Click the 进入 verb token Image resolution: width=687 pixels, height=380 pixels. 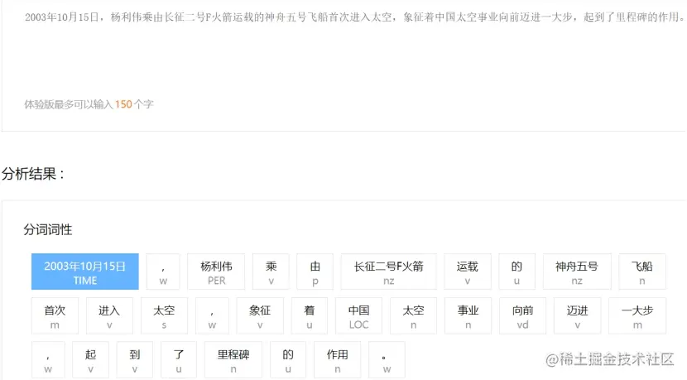[x=109, y=315]
